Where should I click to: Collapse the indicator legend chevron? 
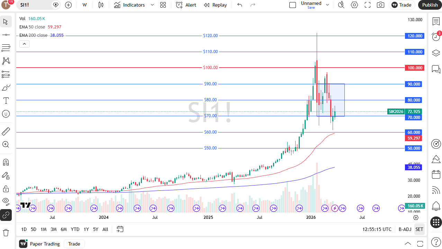click(24, 44)
